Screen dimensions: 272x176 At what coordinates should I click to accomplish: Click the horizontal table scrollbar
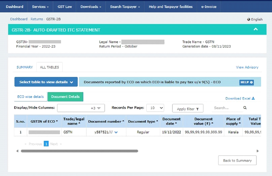click(79, 151)
